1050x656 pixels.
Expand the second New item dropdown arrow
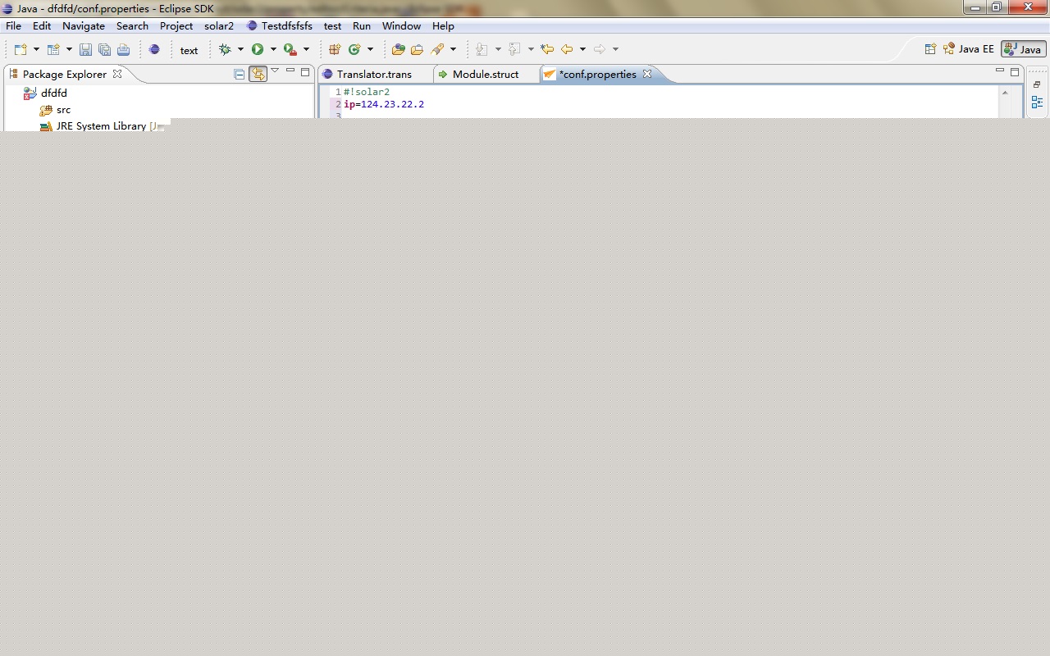pos(69,49)
